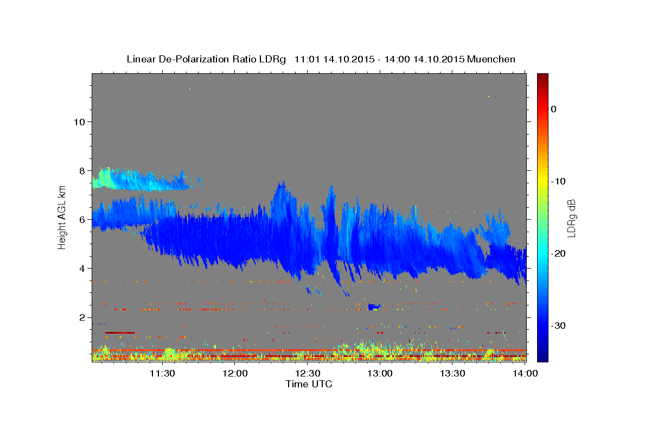Screen dimensions: 651x434
Task: Select the 11:30 time tick label
Action: tap(162, 373)
